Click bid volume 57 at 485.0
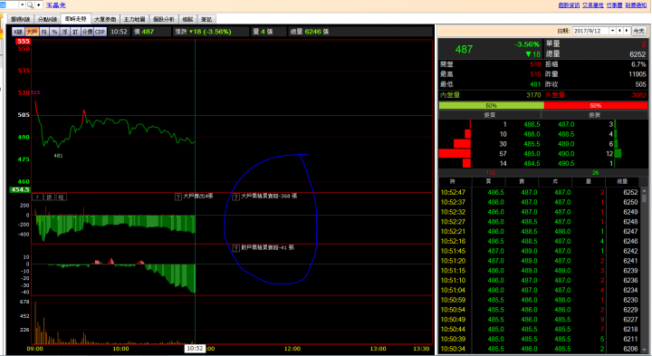652x356 pixels. [503, 154]
